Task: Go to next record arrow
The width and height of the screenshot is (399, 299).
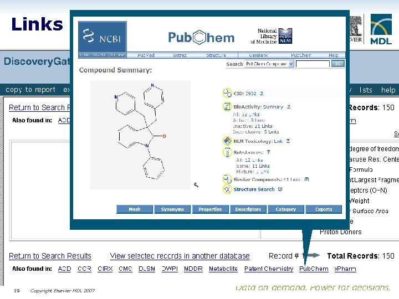Action: (x=314, y=255)
